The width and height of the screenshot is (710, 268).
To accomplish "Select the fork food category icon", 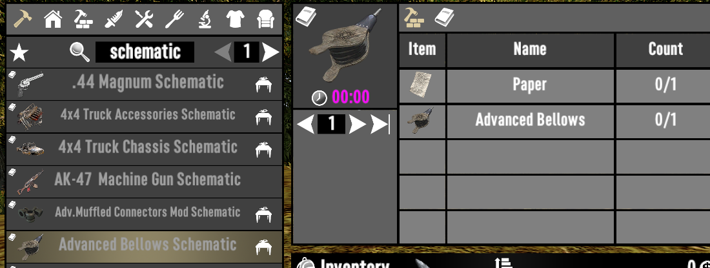I will point(174,19).
